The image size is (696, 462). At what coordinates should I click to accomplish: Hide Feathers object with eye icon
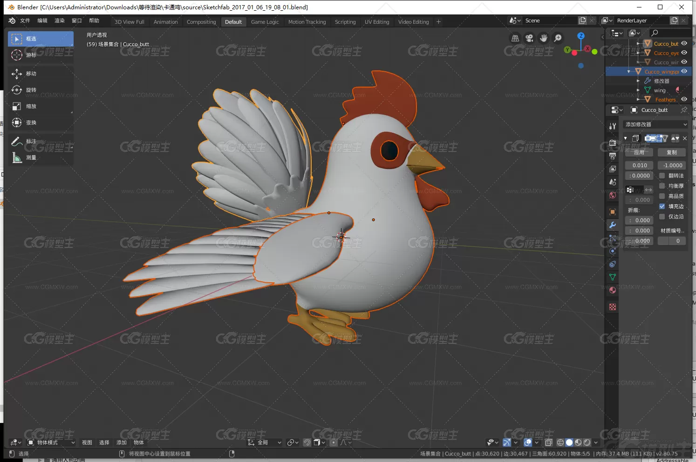(684, 99)
